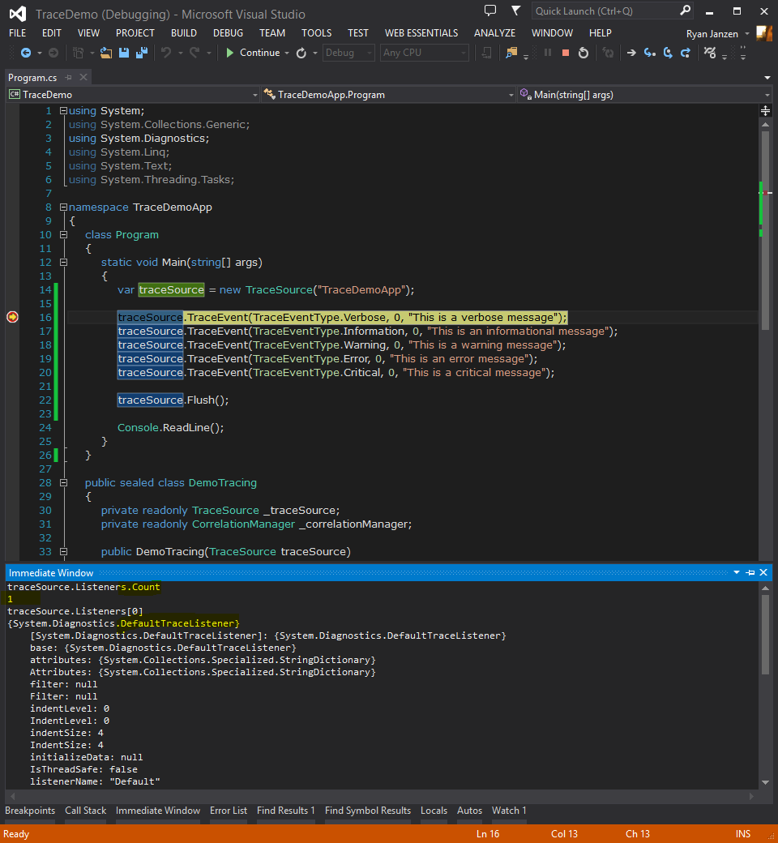Click the Show Next Statement arrow
Image resolution: width=778 pixels, height=843 pixels.
pos(632,53)
